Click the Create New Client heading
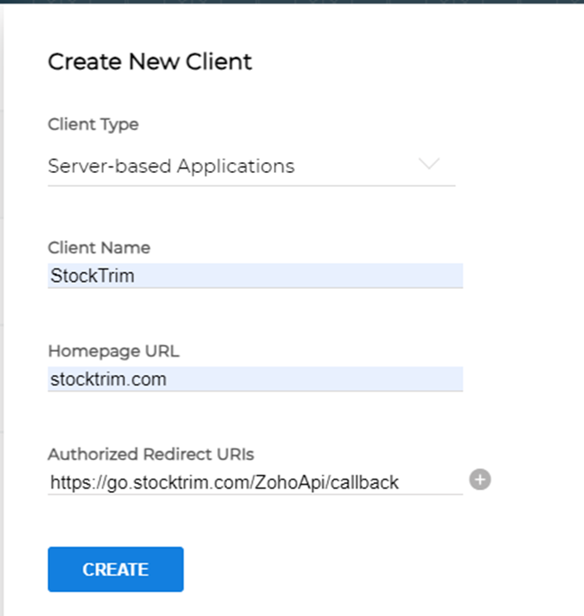 pyautogui.click(x=150, y=61)
